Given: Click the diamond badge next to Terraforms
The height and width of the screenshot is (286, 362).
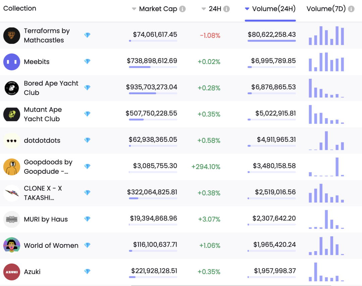Looking at the screenshot, I should (87, 35).
